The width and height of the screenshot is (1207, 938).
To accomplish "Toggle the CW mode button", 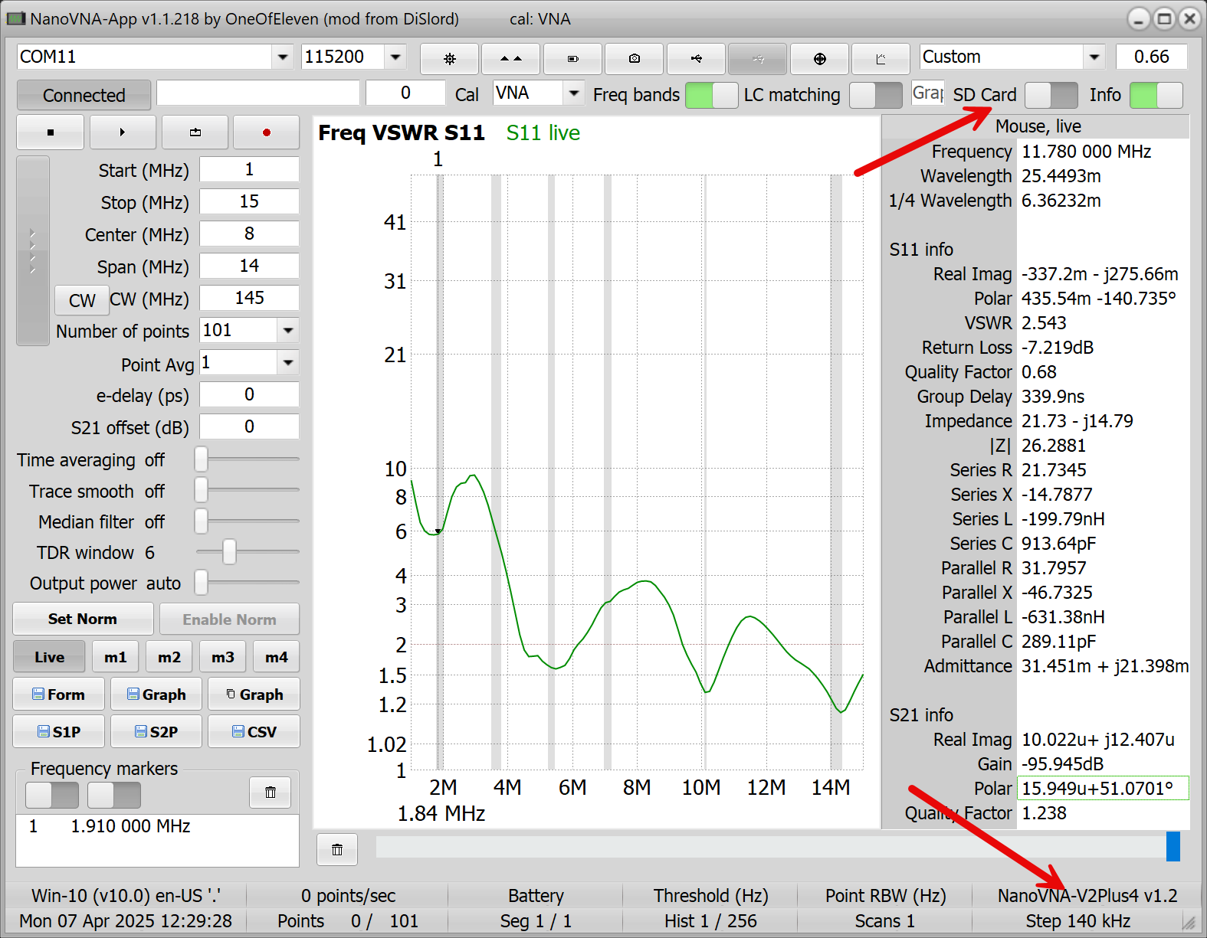I will pyautogui.click(x=81, y=300).
